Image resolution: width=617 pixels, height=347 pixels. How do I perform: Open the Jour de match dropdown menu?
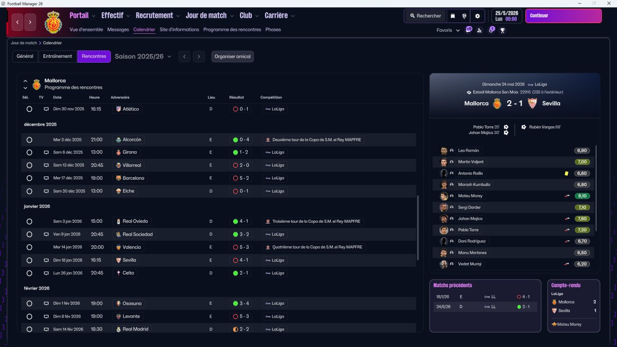(x=210, y=15)
